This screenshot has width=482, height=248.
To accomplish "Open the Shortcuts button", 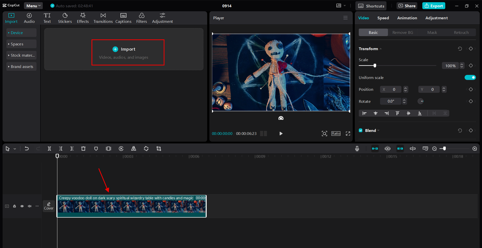I will (371, 6).
